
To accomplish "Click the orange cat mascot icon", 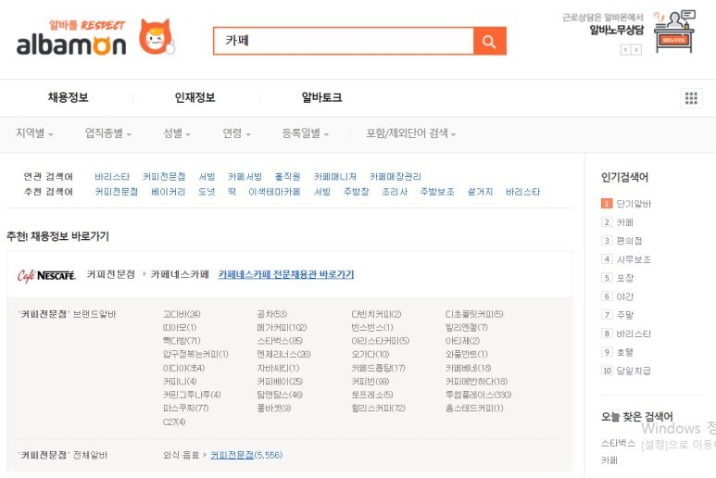I will pos(156,38).
